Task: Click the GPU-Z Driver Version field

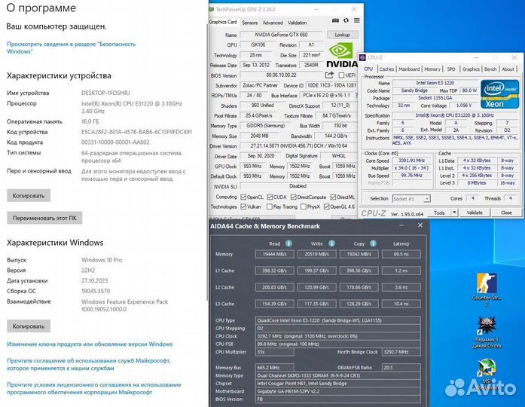Action: point(299,146)
